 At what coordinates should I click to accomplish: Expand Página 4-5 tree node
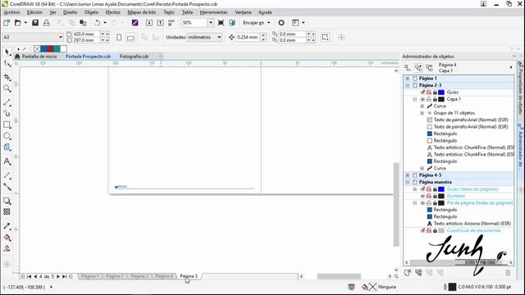[x=408, y=175]
